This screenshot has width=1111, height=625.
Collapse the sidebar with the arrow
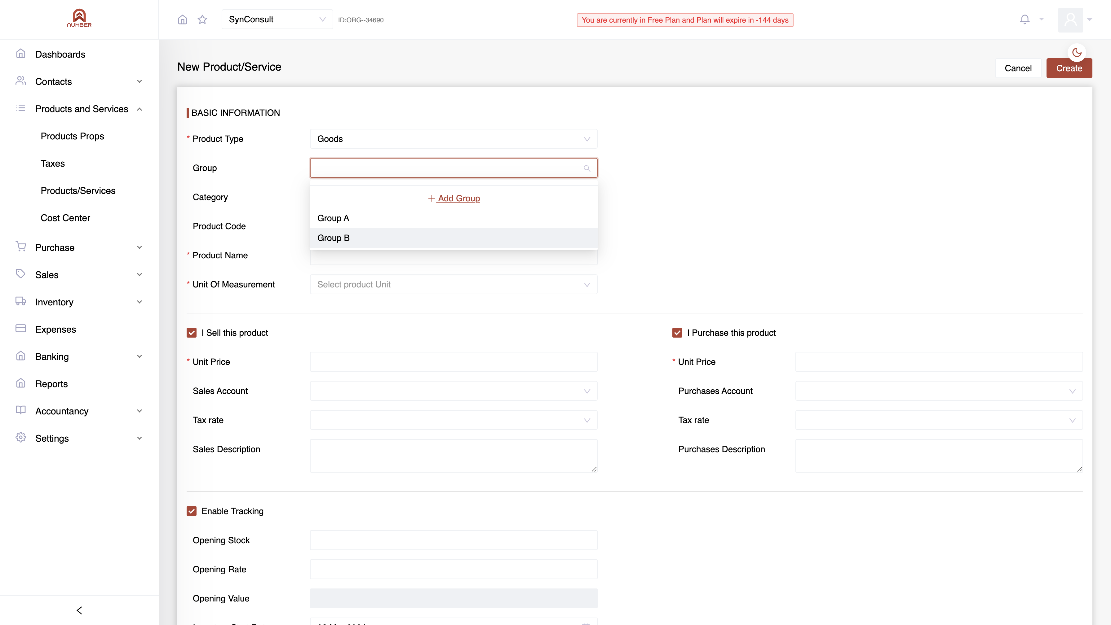point(79,610)
